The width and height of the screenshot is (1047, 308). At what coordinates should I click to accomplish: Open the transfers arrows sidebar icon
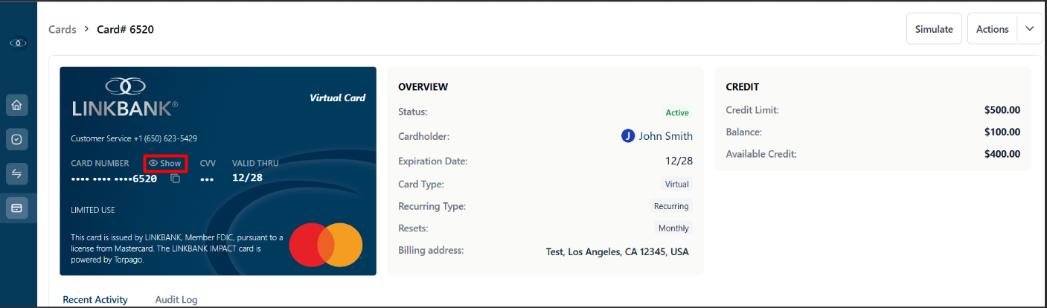click(17, 173)
